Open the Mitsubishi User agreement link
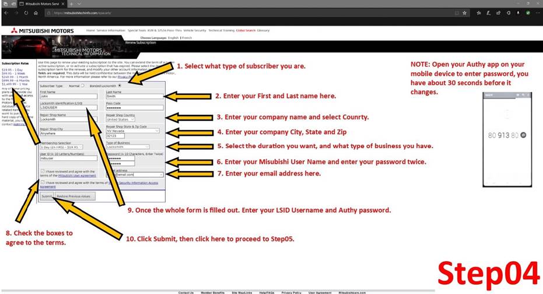Viewport: 543px width, 294px height. (77, 176)
